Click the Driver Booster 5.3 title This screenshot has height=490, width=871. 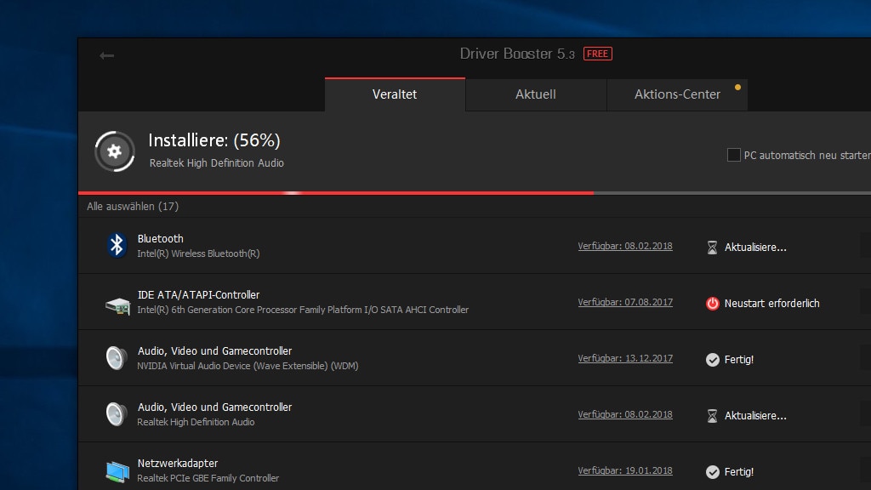click(516, 54)
